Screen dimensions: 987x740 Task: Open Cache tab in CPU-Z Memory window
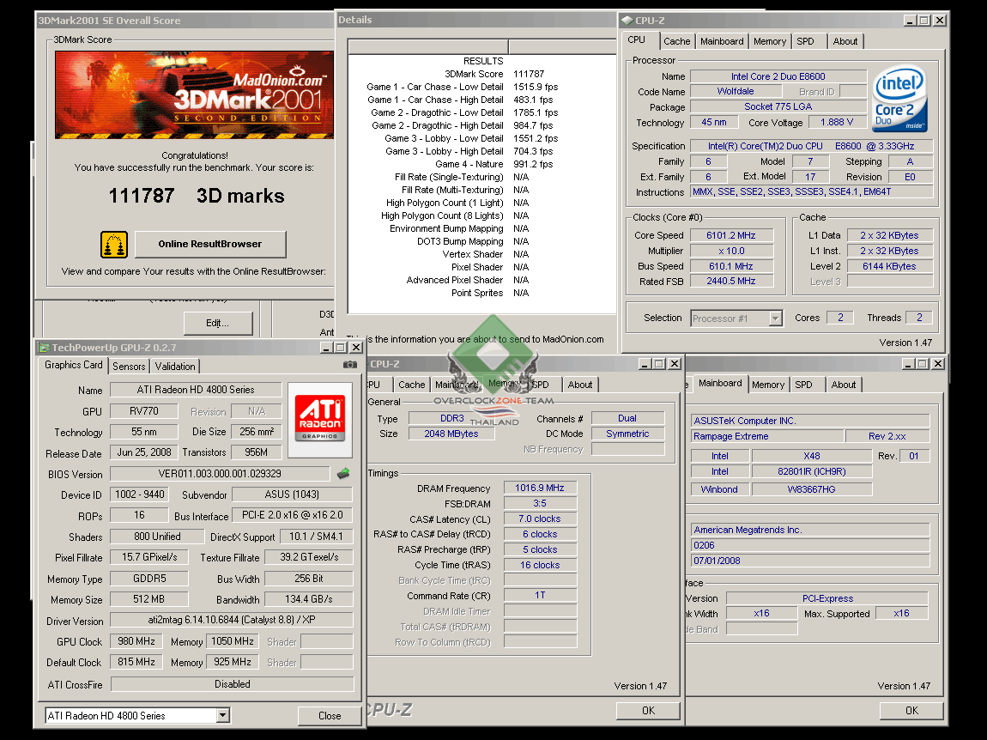click(x=412, y=385)
